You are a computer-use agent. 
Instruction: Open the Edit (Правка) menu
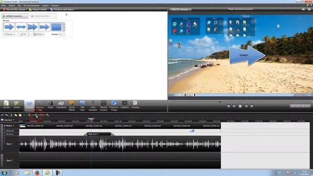[12, 5]
